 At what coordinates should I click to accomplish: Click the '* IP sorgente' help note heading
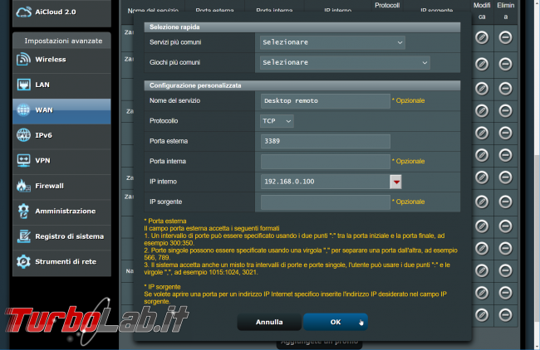[x=162, y=287]
